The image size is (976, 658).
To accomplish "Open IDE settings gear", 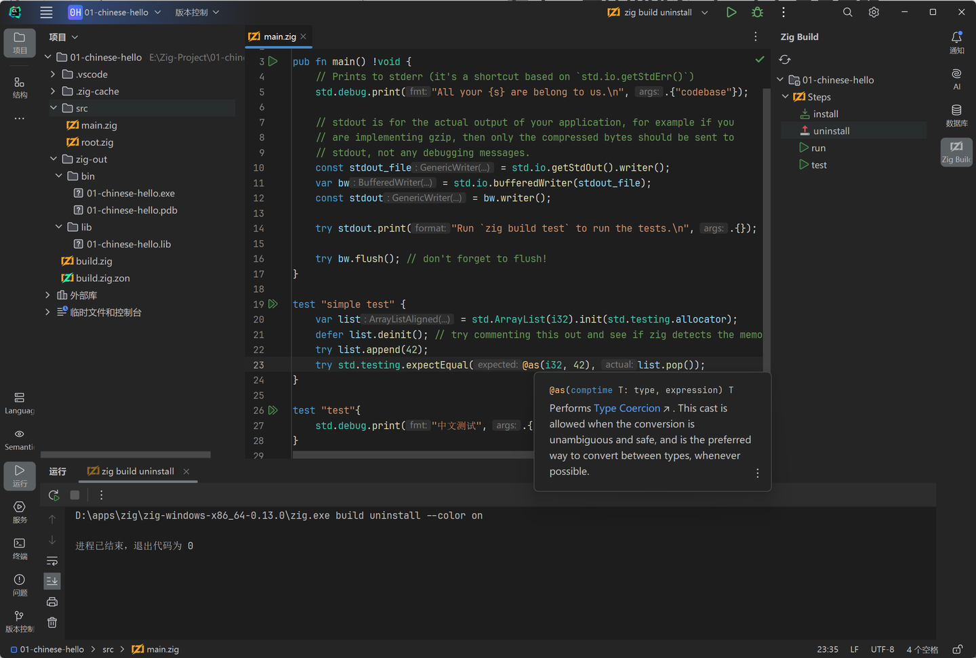I will 874,12.
